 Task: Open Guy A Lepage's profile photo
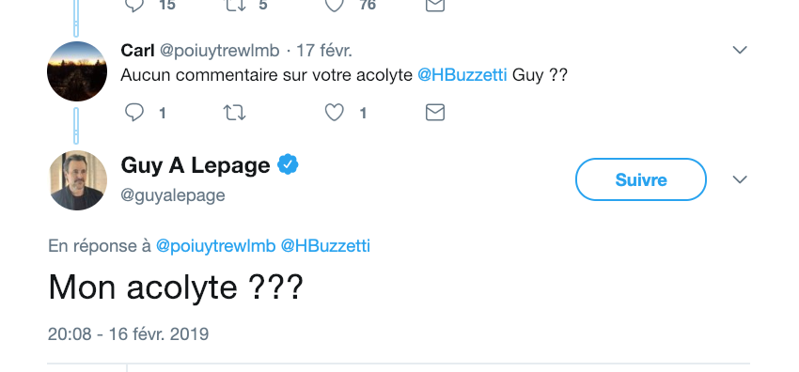click(x=77, y=180)
